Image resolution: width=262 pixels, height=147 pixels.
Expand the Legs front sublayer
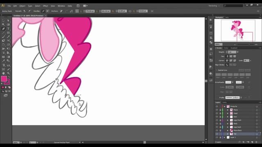228,120
